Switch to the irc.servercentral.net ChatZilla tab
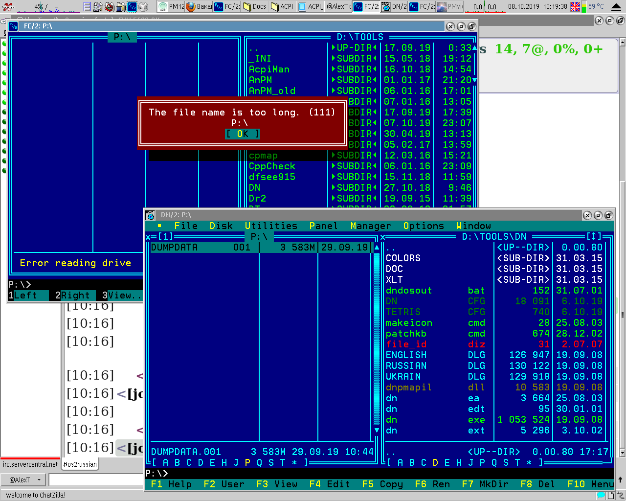The height and width of the screenshot is (501, 626). [x=30, y=464]
